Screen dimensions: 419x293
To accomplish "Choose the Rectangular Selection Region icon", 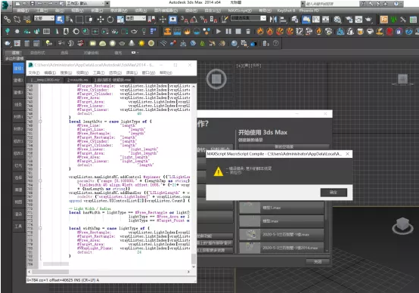I will [x=79, y=19].
